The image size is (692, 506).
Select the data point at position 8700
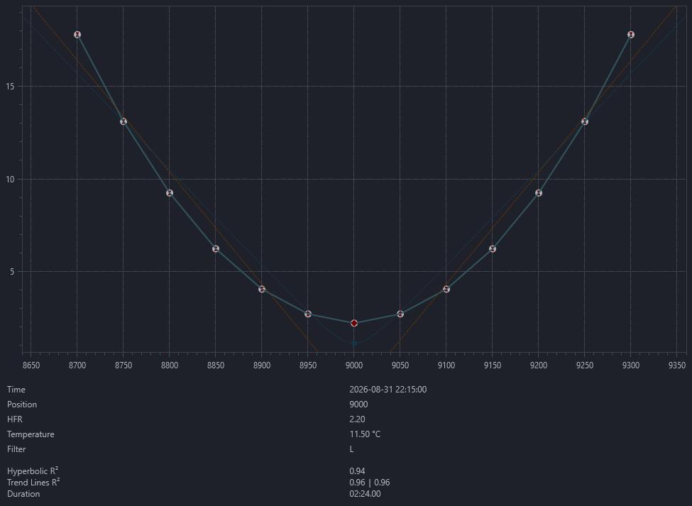[x=77, y=34]
